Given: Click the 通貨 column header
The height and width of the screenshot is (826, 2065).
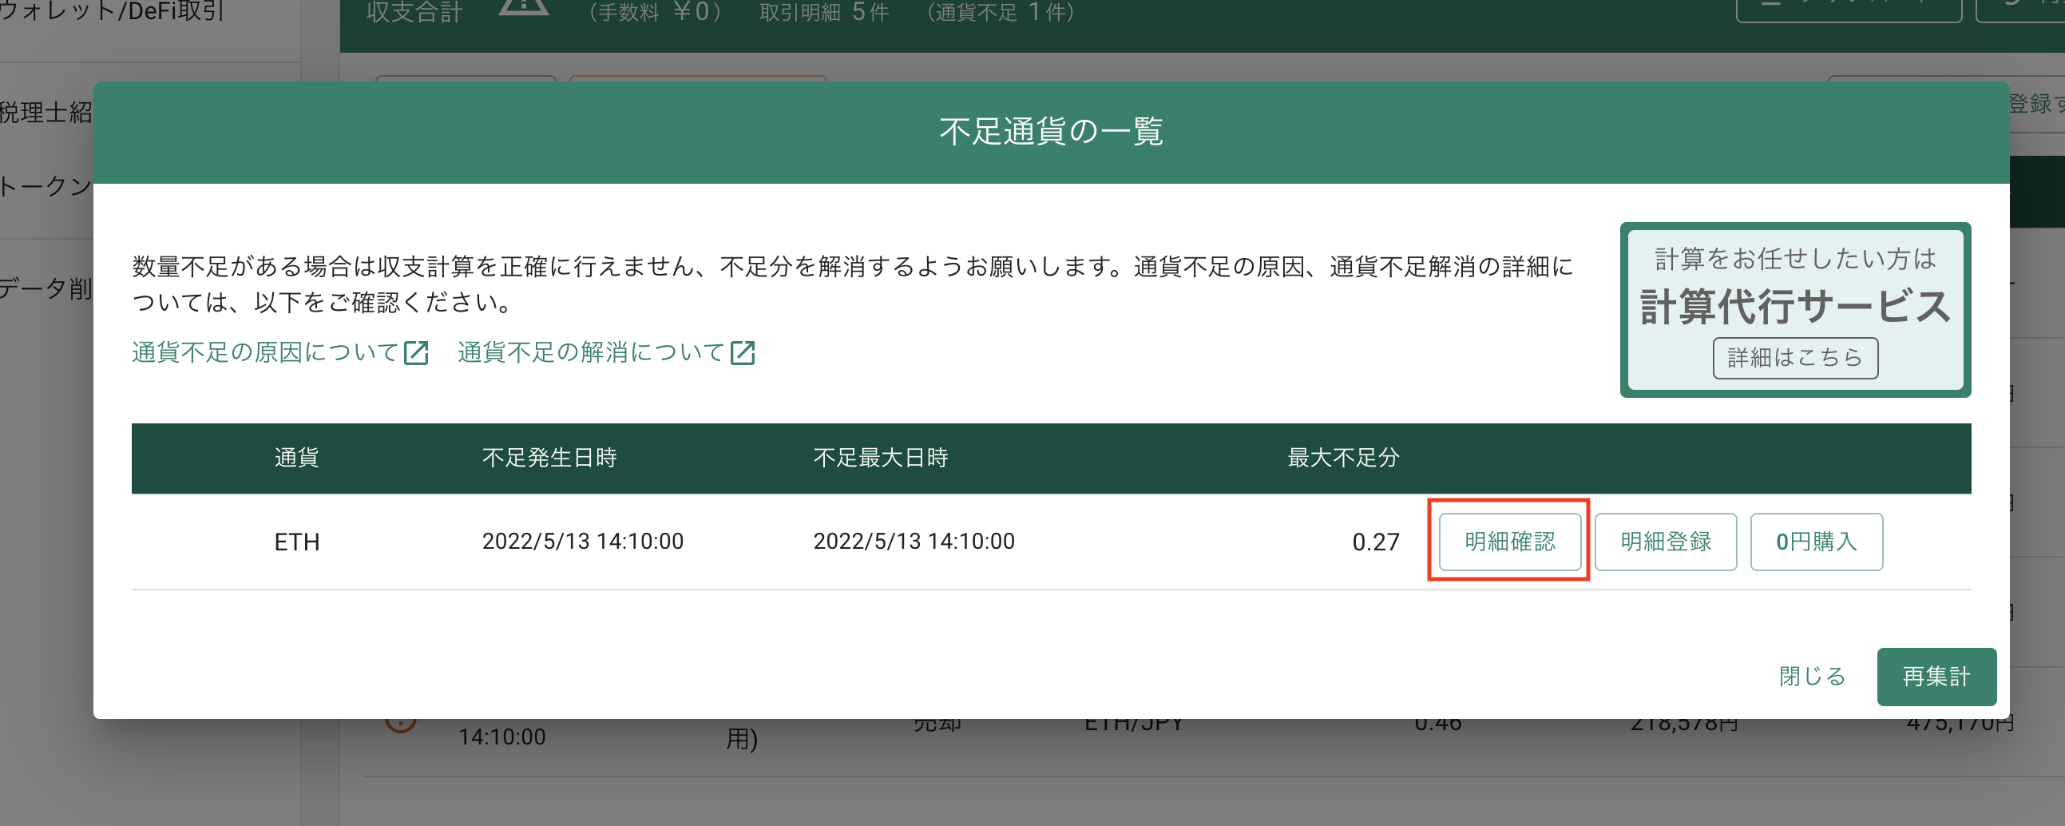Looking at the screenshot, I should point(296,458).
